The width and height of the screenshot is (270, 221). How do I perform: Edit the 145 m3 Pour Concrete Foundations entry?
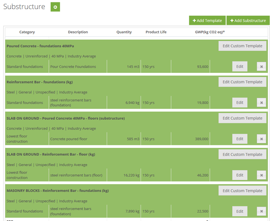(240, 67)
